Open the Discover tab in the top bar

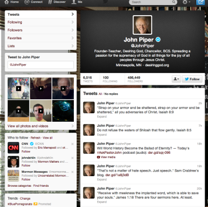point(57,2)
